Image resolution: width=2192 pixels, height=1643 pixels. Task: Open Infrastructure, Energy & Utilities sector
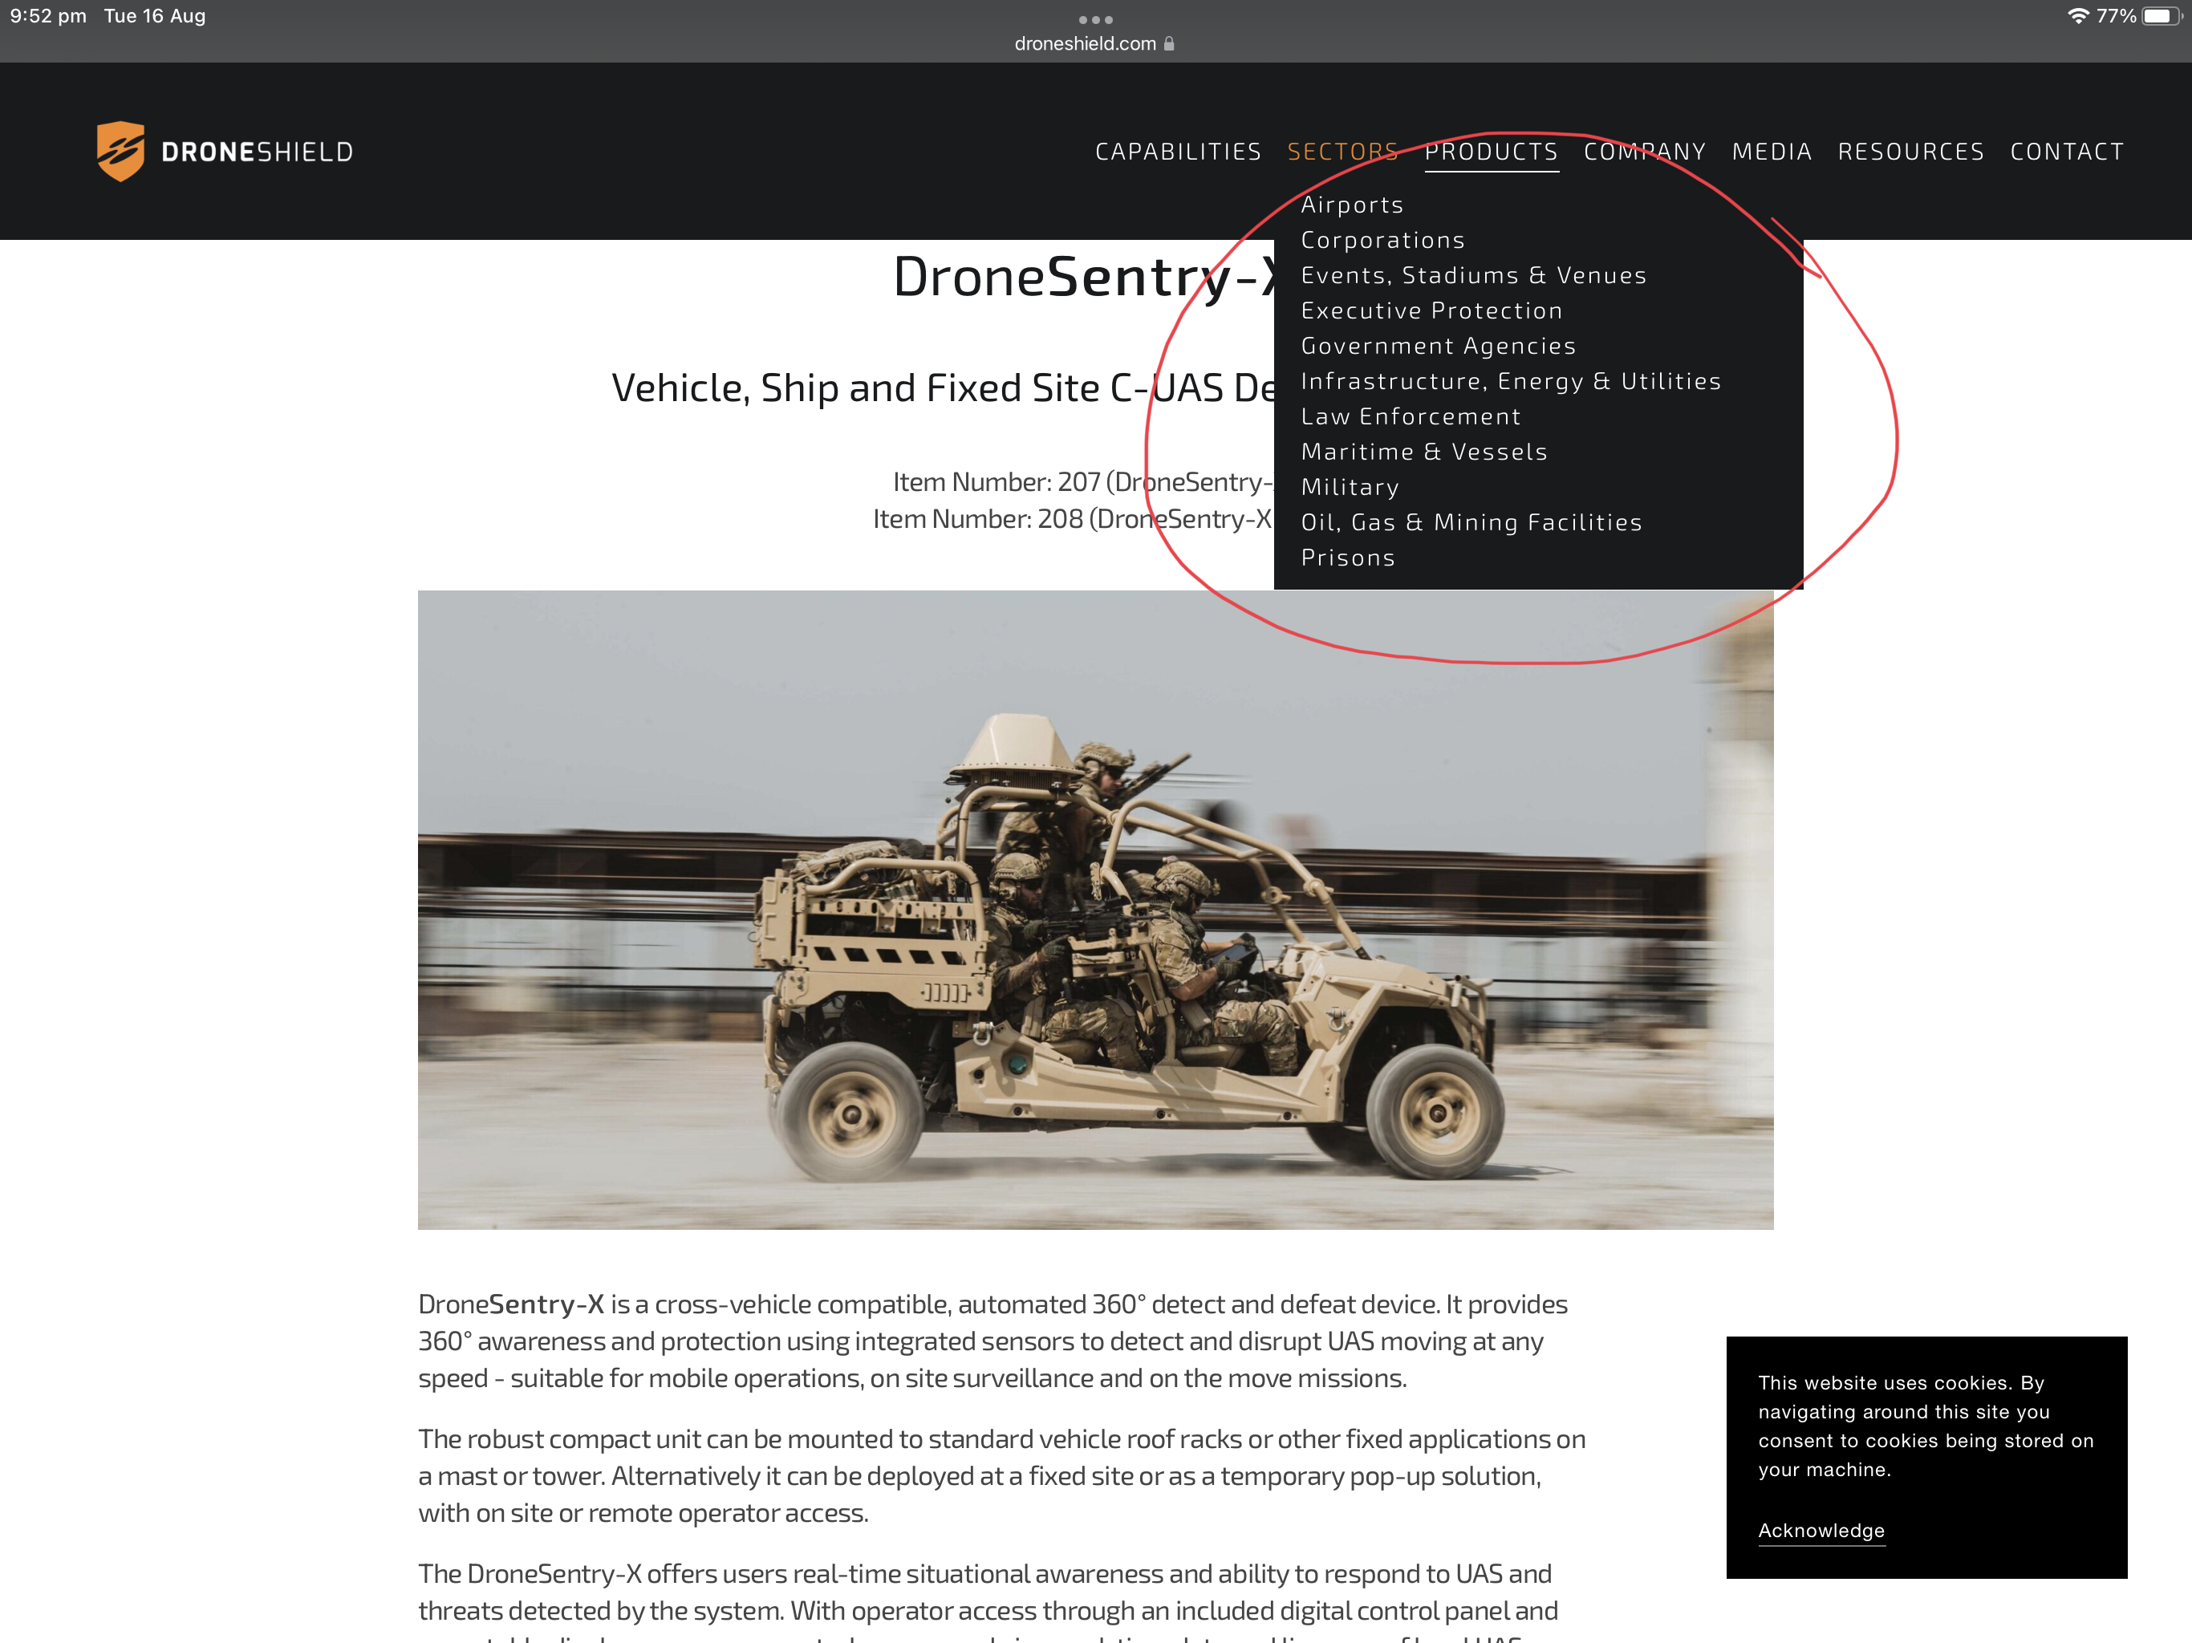coord(1510,382)
